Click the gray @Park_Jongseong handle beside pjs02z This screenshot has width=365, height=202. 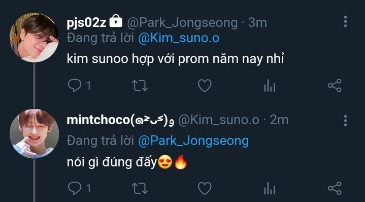point(182,23)
